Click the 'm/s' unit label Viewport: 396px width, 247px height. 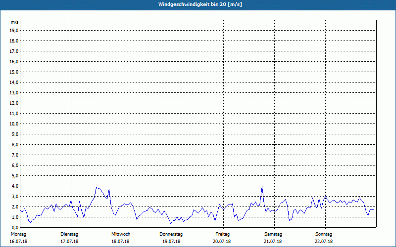pos(15,22)
